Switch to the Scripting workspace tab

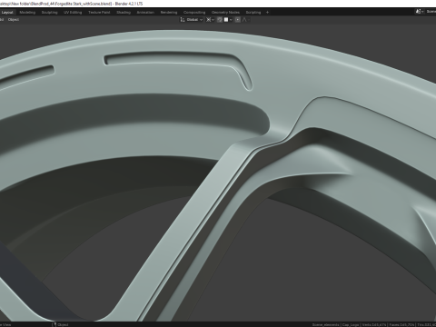(x=253, y=13)
